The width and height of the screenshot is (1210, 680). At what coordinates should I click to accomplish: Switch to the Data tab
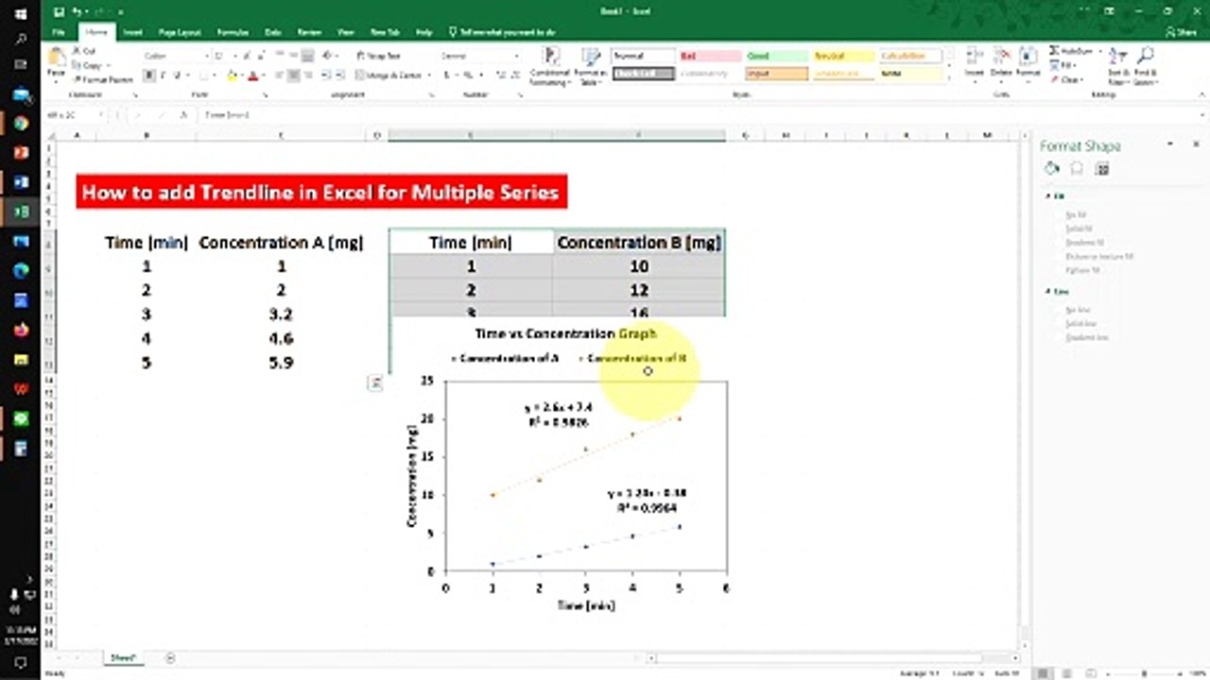(273, 32)
